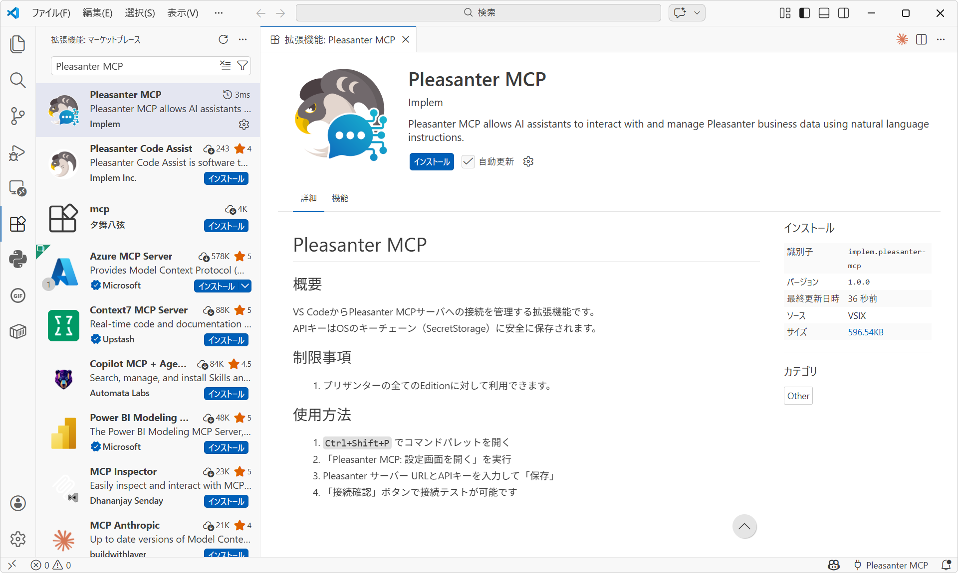Install Context7 MCP Server extension
This screenshot has width=958, height=573.
[226, 340]
